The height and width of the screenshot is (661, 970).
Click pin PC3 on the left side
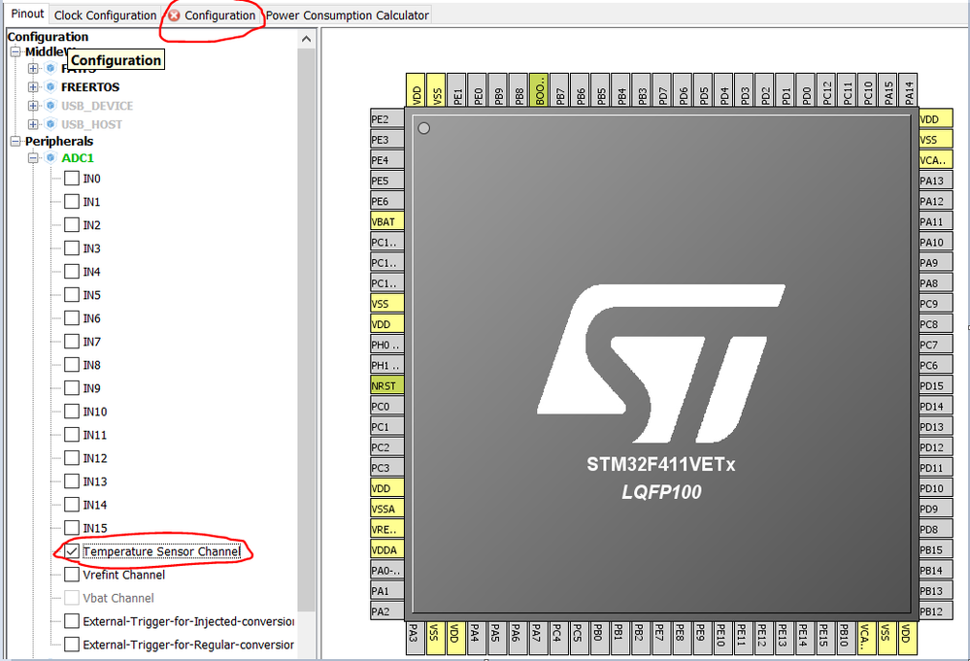tap(386, 468)
